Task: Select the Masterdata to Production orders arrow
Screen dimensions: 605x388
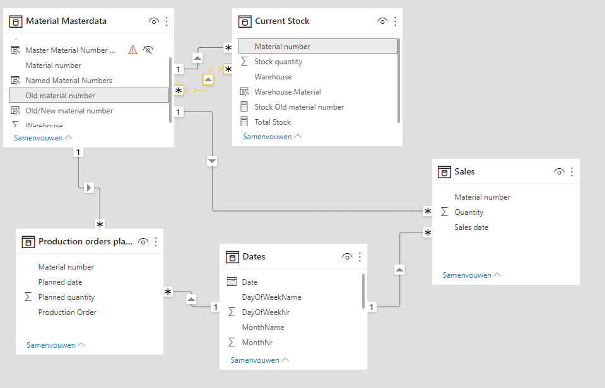Action: pos(89,188)
